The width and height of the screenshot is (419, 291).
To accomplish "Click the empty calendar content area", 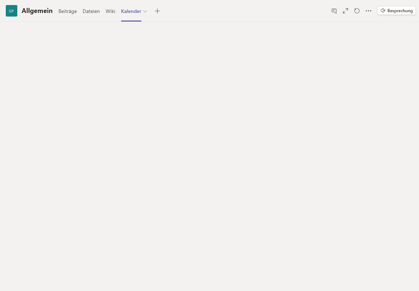I will click(x=209, y=155).
